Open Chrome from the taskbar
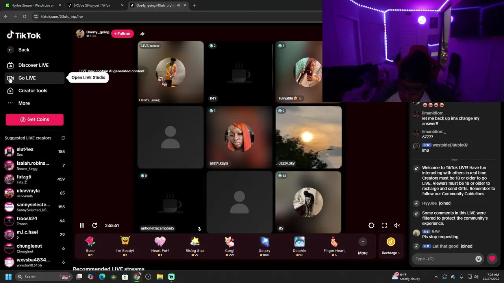This screenshot has height=283, width=504. pos(137,277)
